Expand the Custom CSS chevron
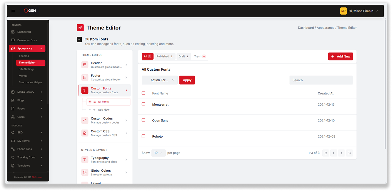 (x=126, y=133)
